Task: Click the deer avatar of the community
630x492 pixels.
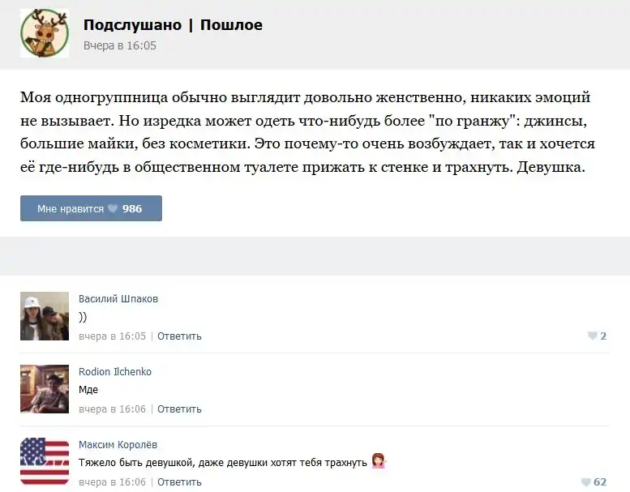Action: (x=44, y=33)
